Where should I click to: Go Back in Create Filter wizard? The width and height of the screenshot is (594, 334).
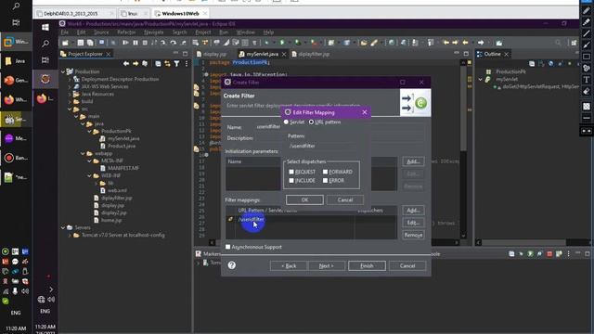pyautogui.click(x=289, y=266)
